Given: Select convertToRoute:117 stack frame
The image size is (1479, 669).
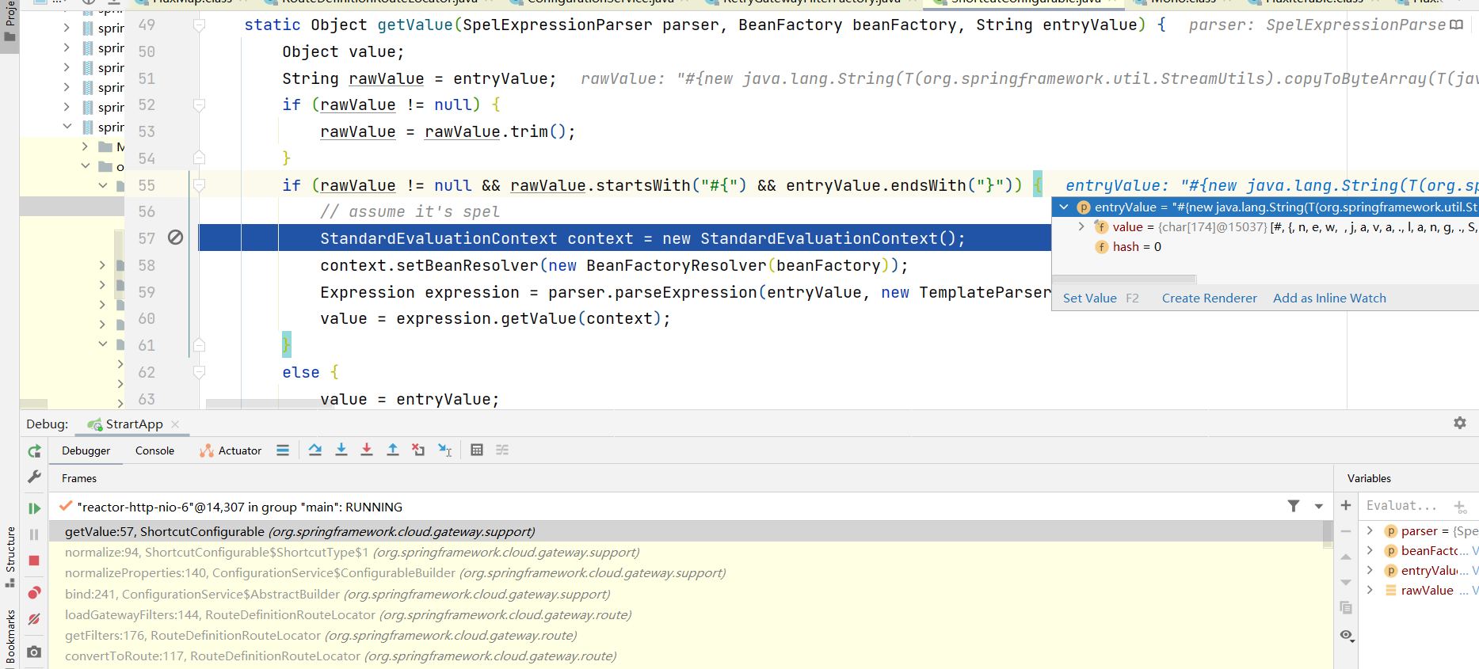Looking at the screenshot, I should click(x=686, y=656).
